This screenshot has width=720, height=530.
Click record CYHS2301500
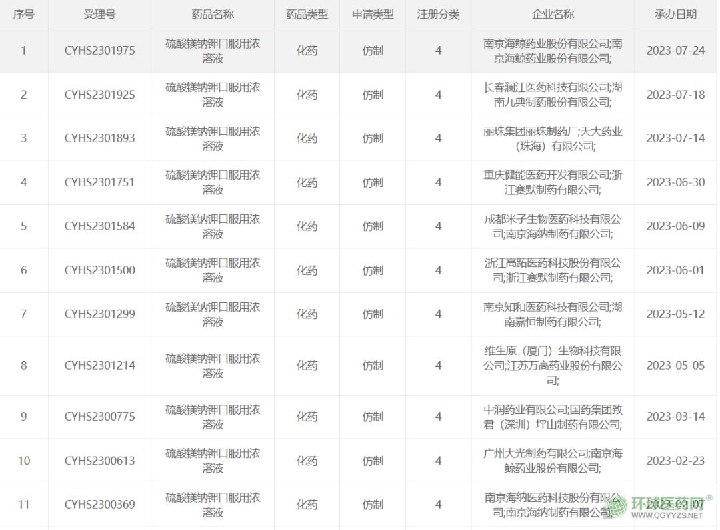tap(99, 270)
